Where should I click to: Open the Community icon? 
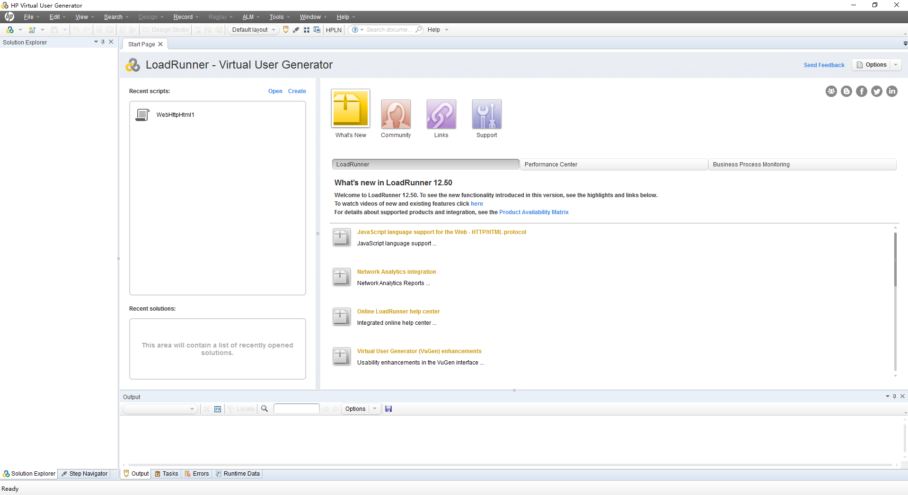pos(396,114)
